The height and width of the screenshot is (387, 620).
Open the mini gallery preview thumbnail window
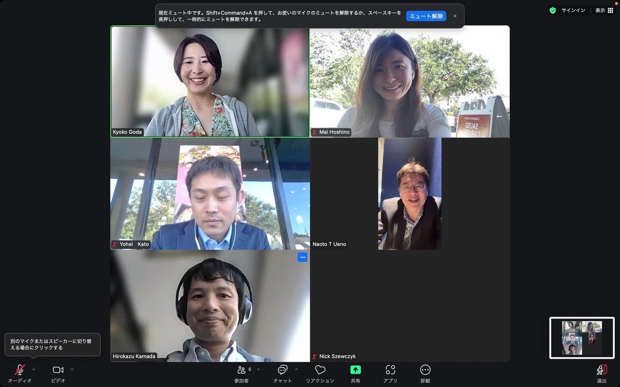coord(582,338)
